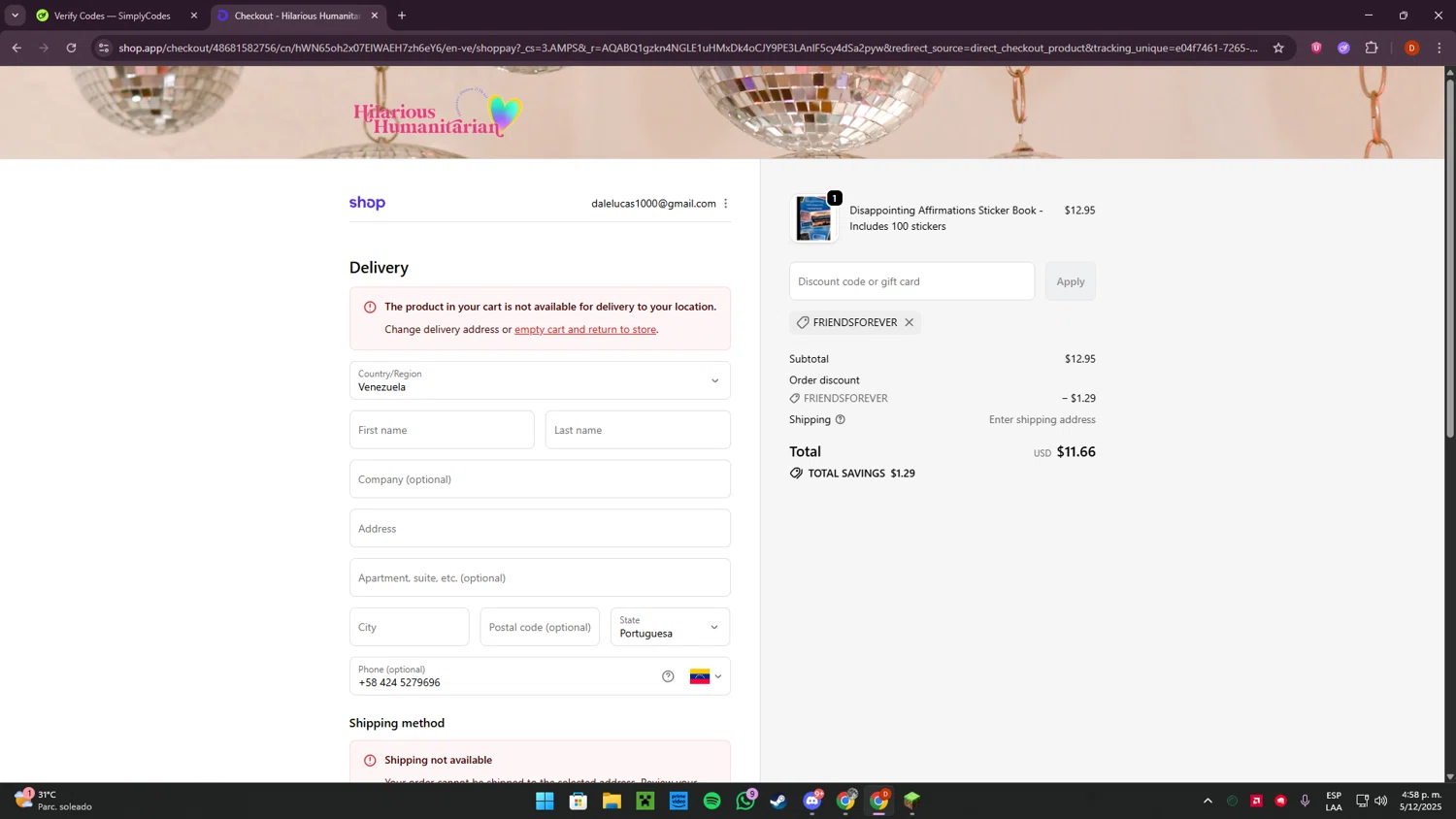Open the State dropdown showing Portuguesa

pyautogui.click(x=670, y=627)
